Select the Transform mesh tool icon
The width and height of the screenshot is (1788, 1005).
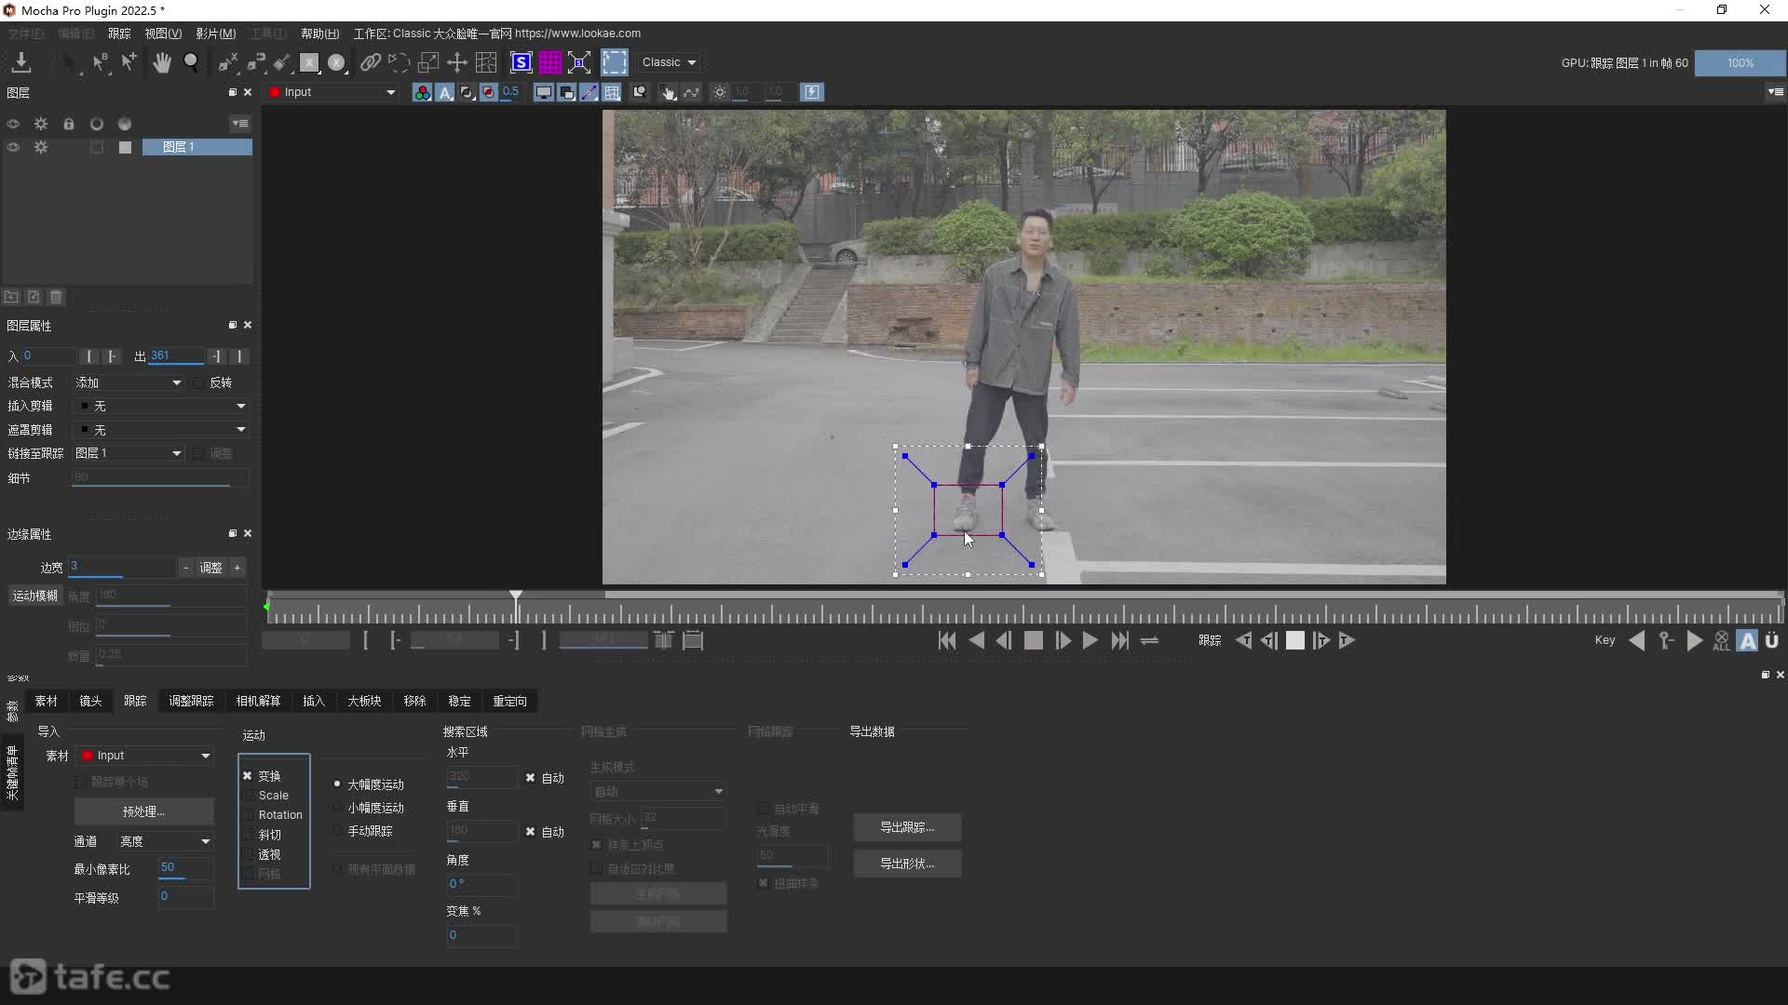click(x=486, y=62)
